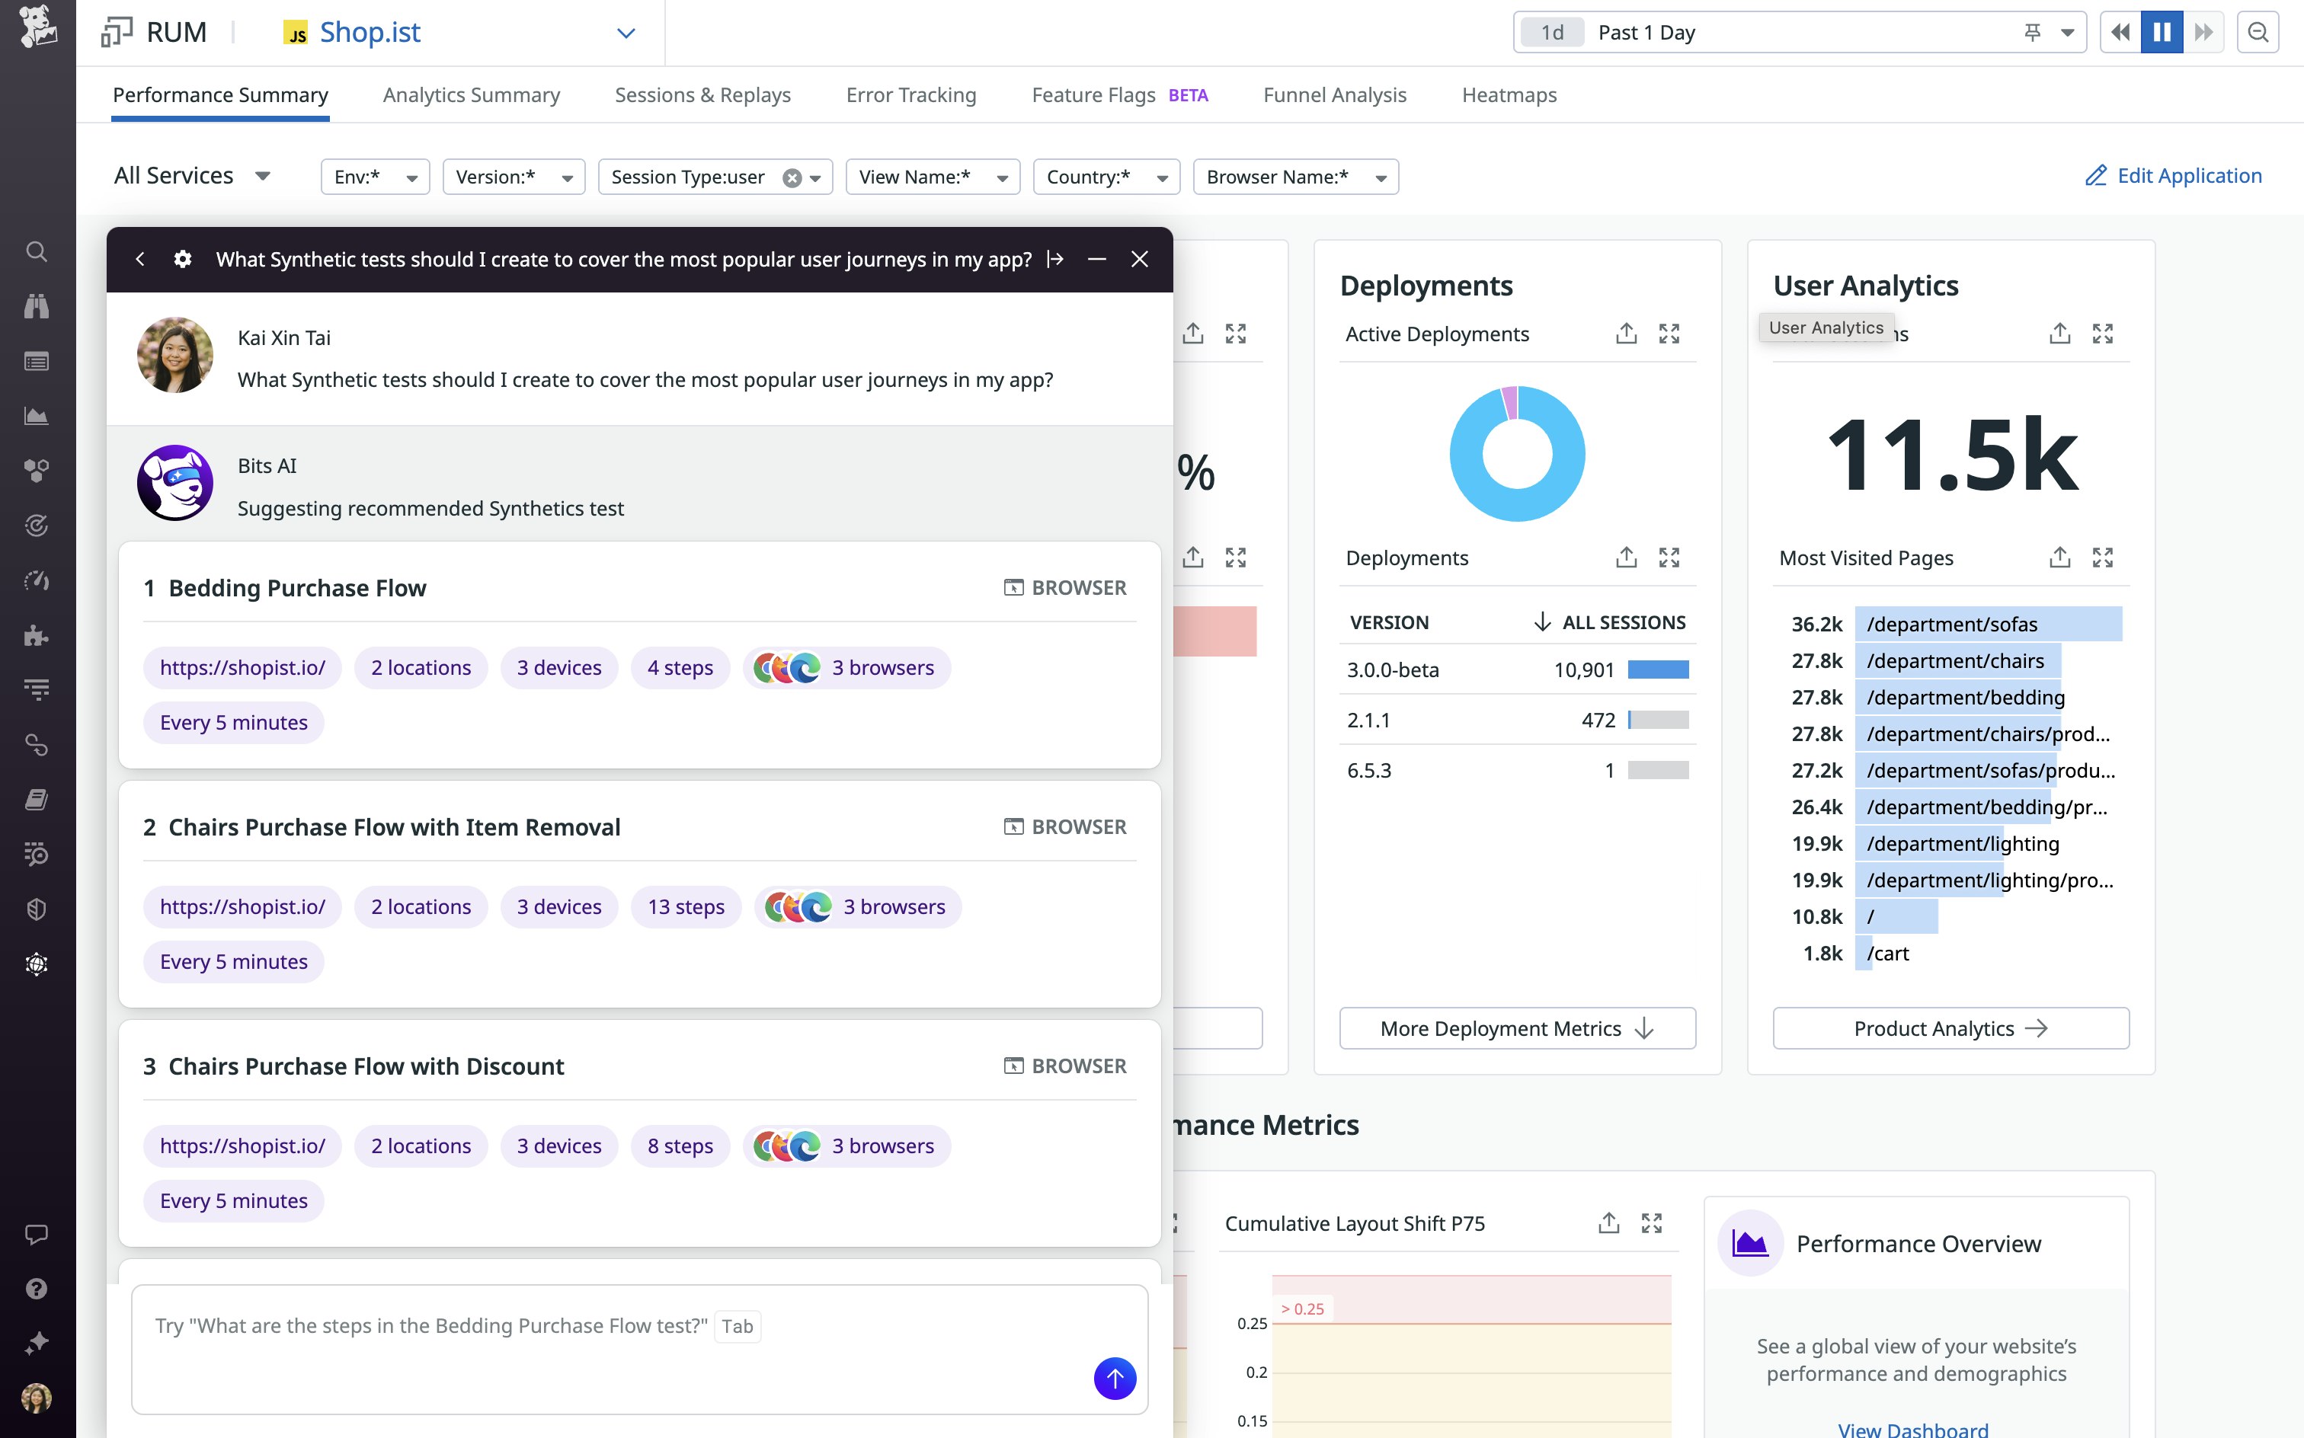
Task: Click the Edit Application link
Action: click(x=2173, y=176)
